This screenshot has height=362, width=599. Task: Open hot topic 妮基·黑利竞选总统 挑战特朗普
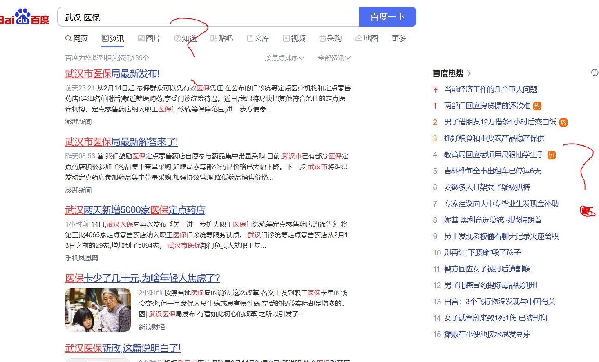click(x=493, y=220)
